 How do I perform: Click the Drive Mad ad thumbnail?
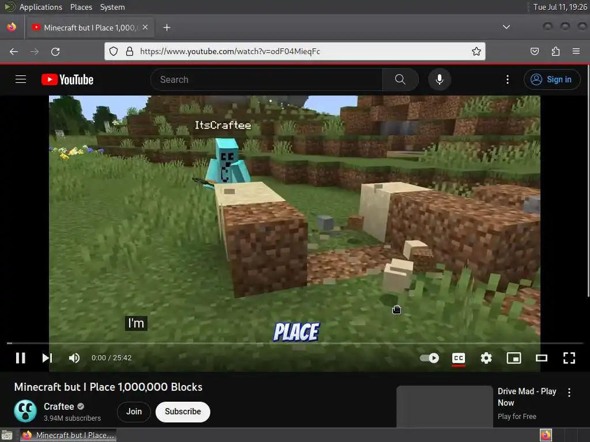click(444, 406)
